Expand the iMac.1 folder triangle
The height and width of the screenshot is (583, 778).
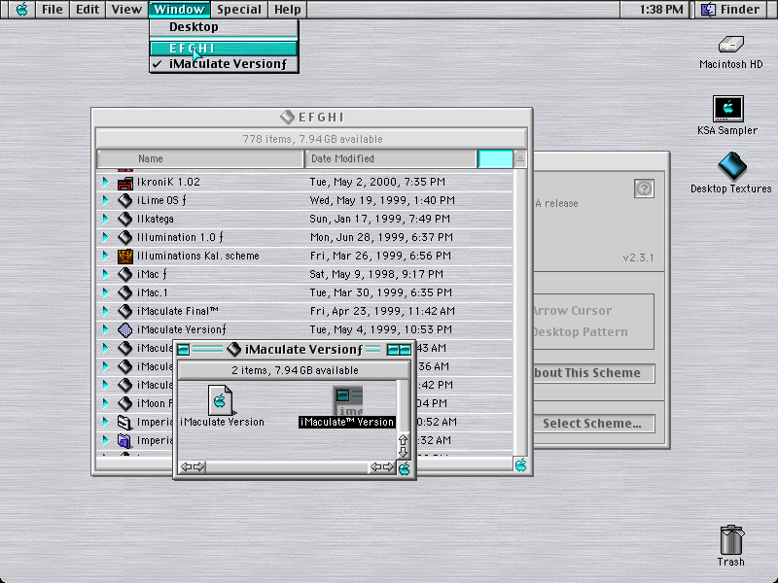coord(105,292)
